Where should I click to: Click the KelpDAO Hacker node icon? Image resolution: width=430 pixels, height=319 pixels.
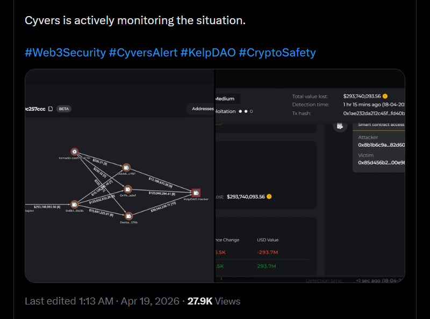pos(196,192)
